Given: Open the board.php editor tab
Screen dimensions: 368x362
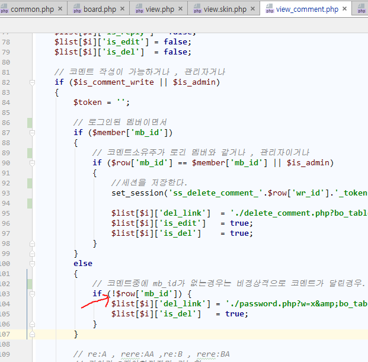Looking at the screenshot, I should (100, 9).
